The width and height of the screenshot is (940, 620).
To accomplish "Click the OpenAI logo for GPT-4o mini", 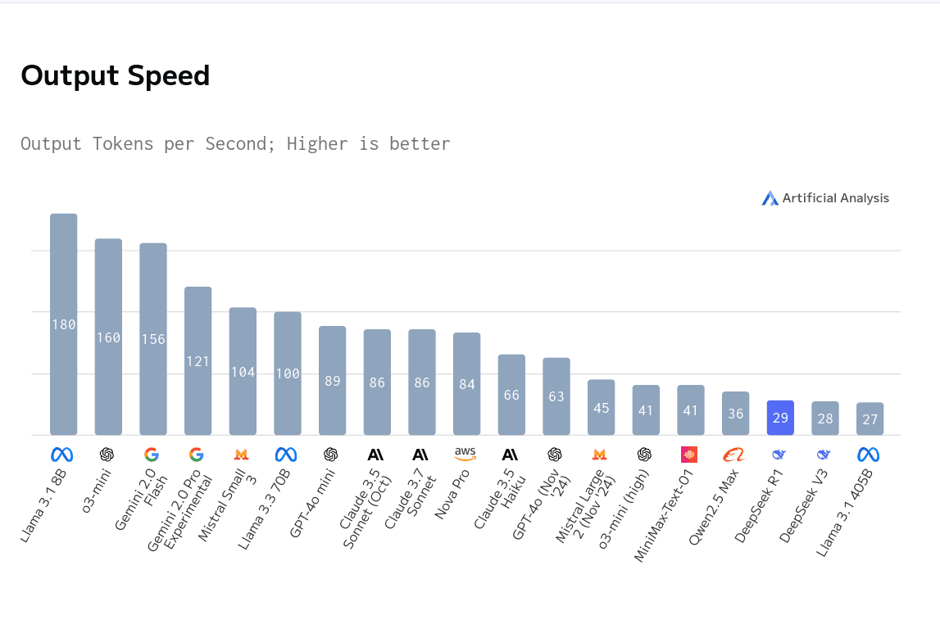I will click(x=331, y=455).
